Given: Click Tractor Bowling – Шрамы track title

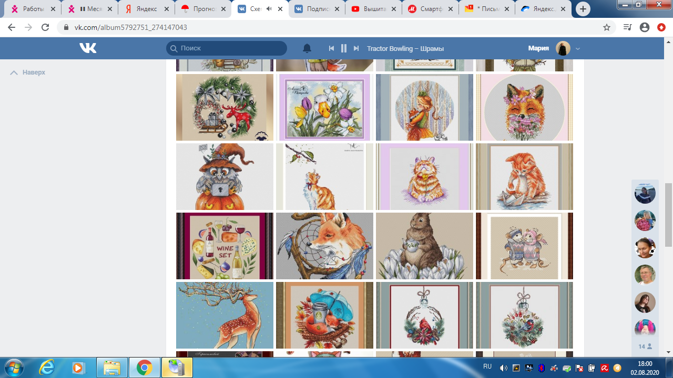Looking at the screenshot, I should pos(405,48).
